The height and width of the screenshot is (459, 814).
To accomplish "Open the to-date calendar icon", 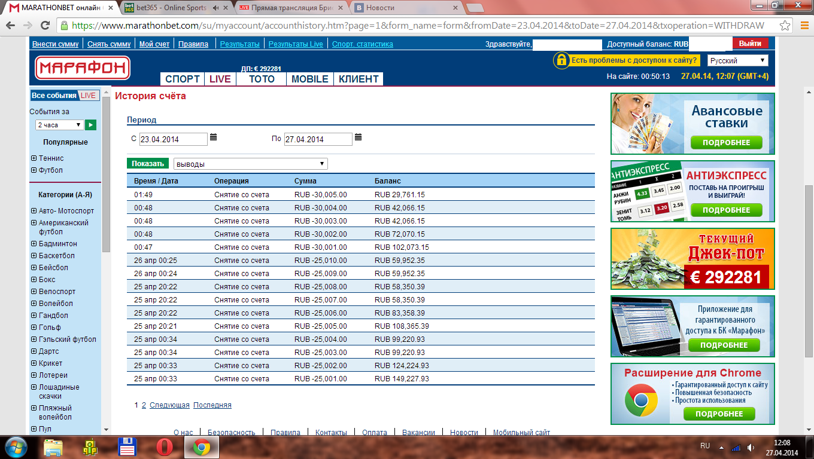I will pos(358,137).
